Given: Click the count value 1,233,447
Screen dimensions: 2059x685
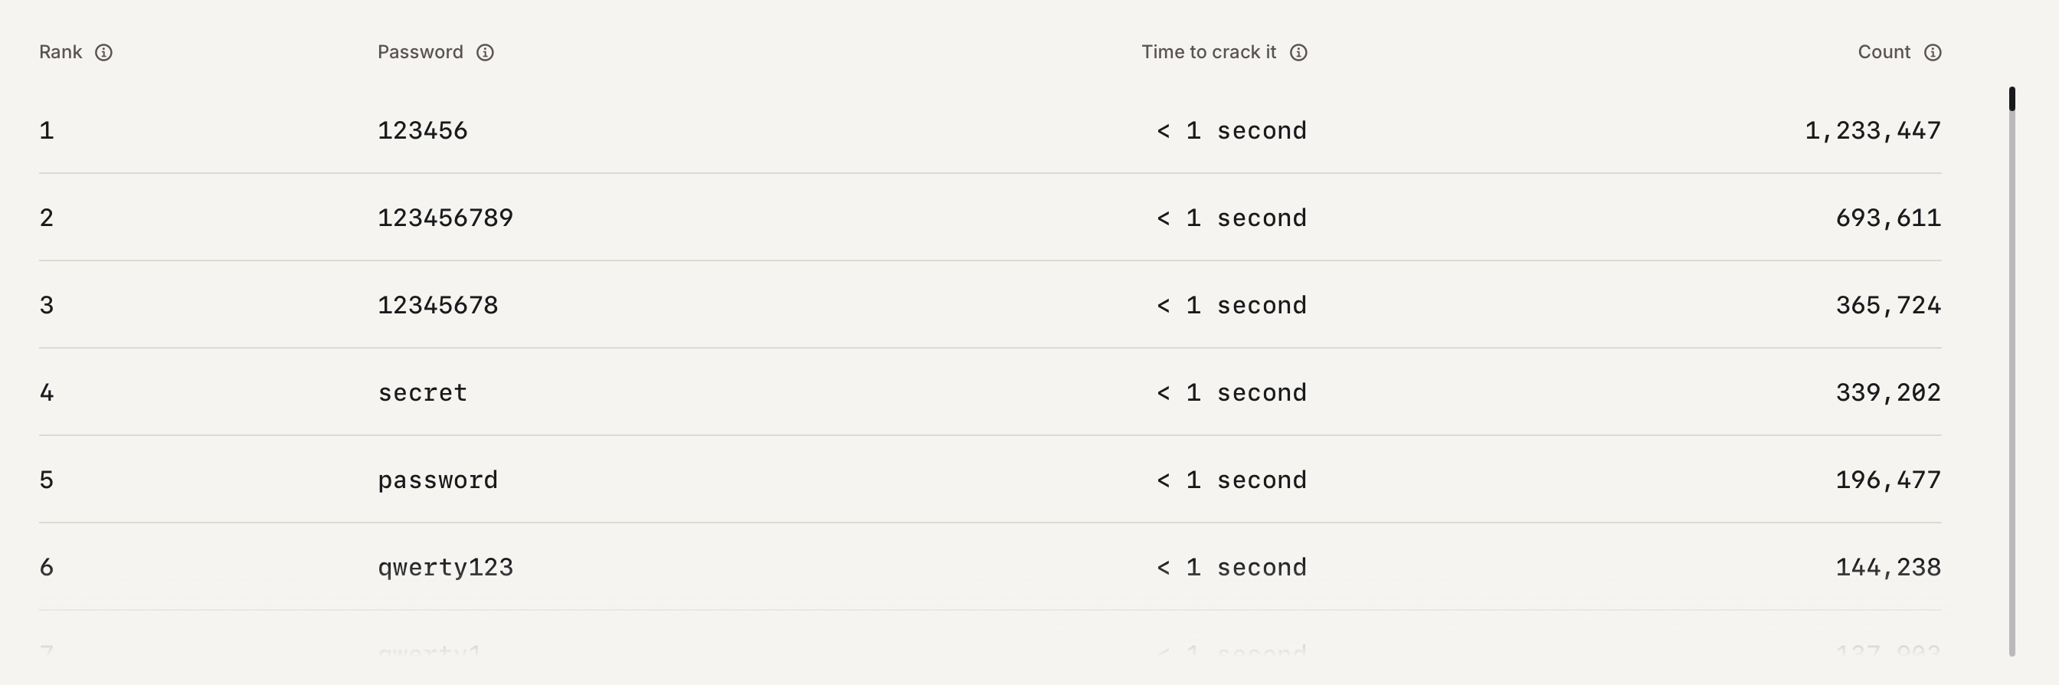Looking at the screenshot, I should [1874, 130].
